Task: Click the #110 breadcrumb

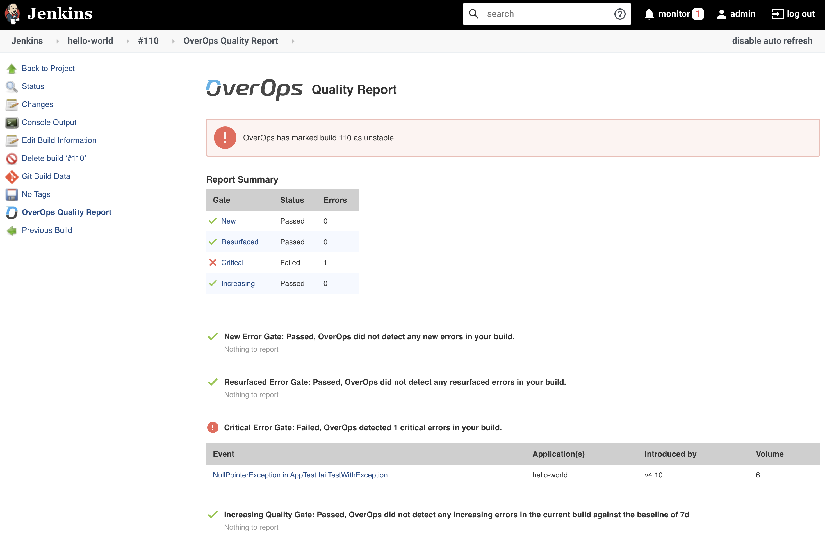Action: pyautogui.click(x=148, y=41)
